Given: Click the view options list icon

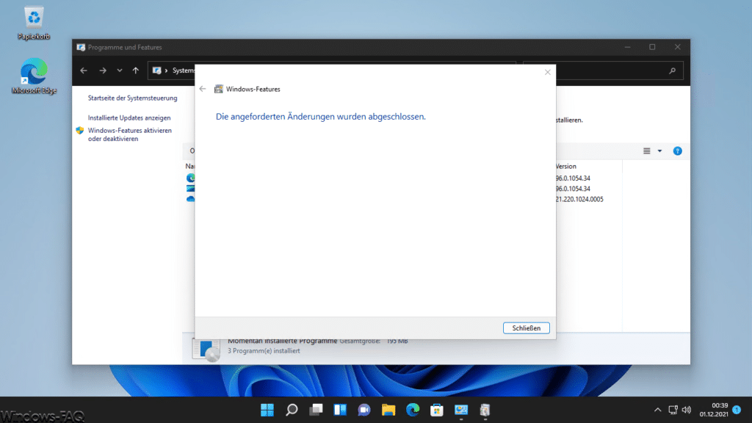Looking at the screenshot, I should coord(646,151).
